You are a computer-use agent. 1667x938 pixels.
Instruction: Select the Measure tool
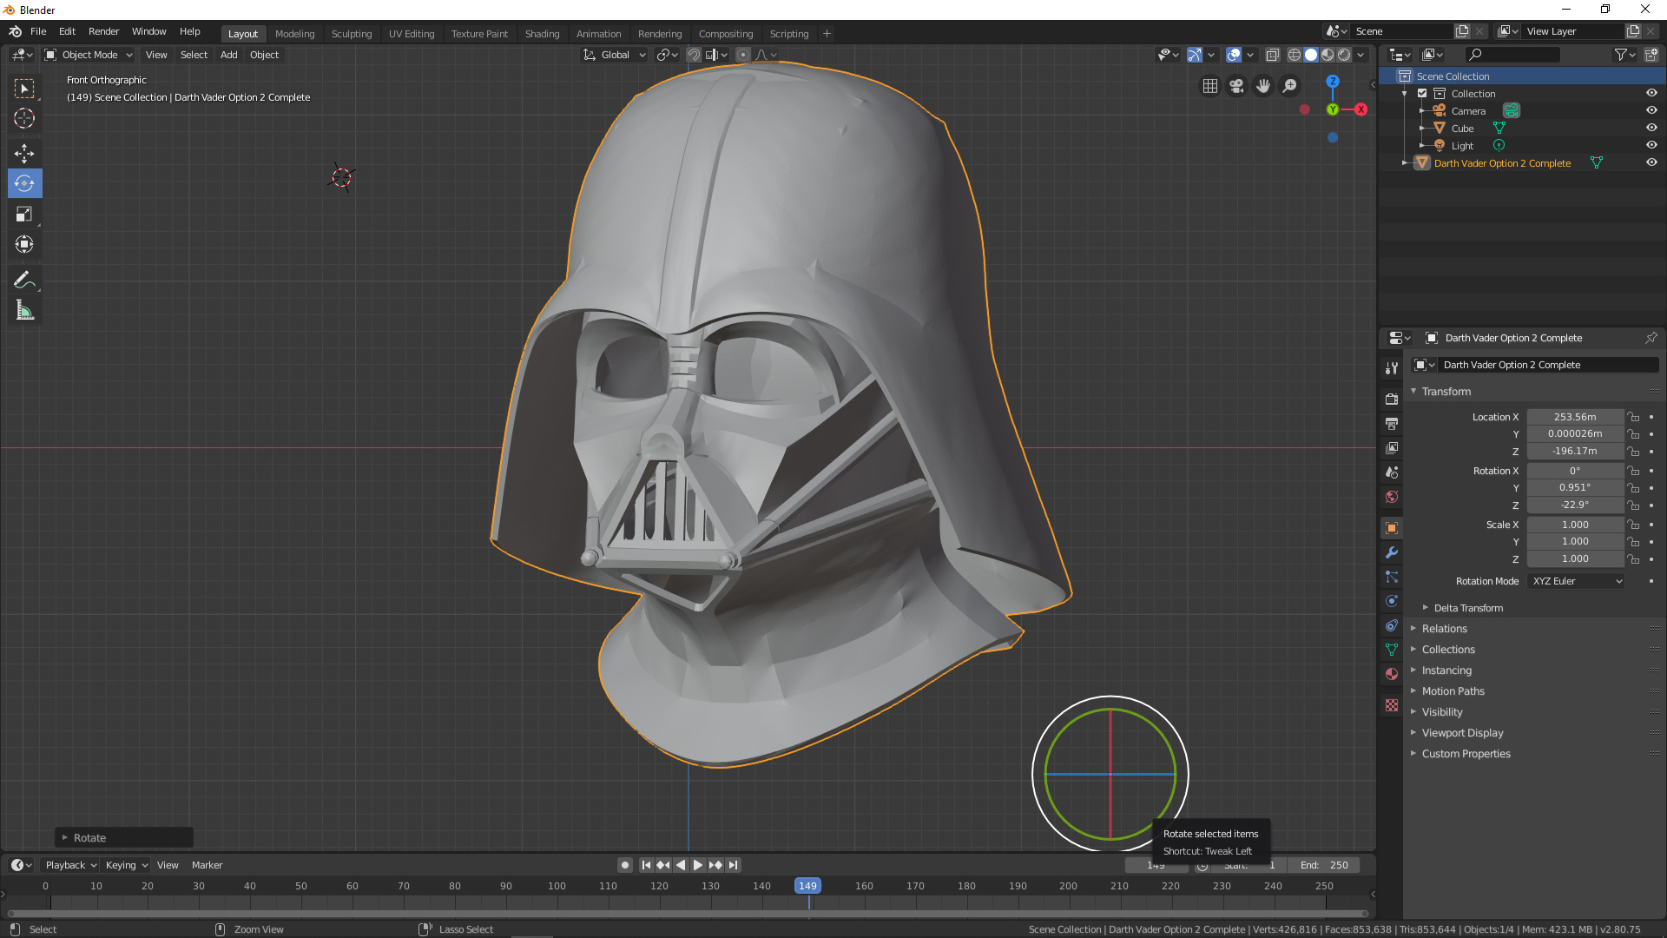click(x=24, y=310)
